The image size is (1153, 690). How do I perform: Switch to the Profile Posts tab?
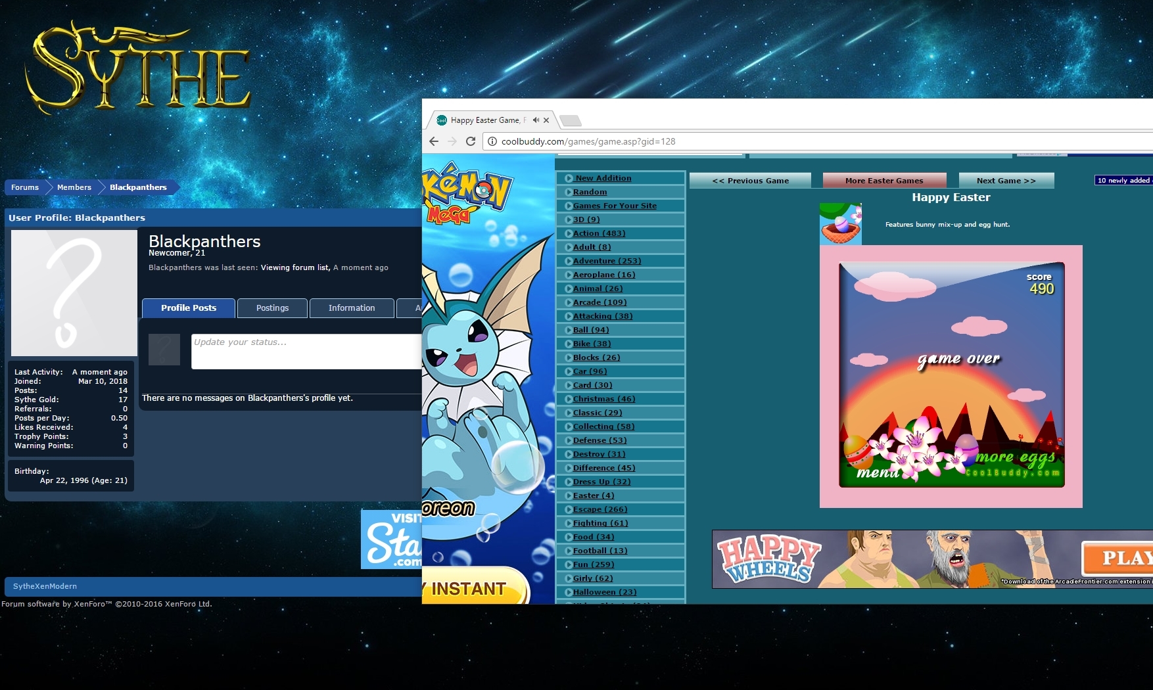[x=189, y=308]
